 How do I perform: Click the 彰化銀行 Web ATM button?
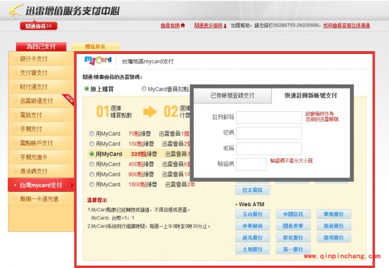point(293,237)
